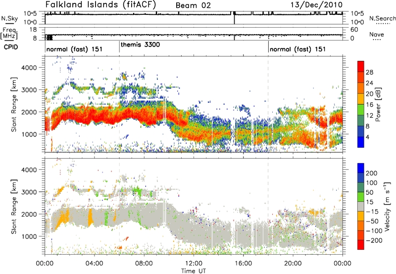Click the power colorbar tick value '28'

(369, 72)
